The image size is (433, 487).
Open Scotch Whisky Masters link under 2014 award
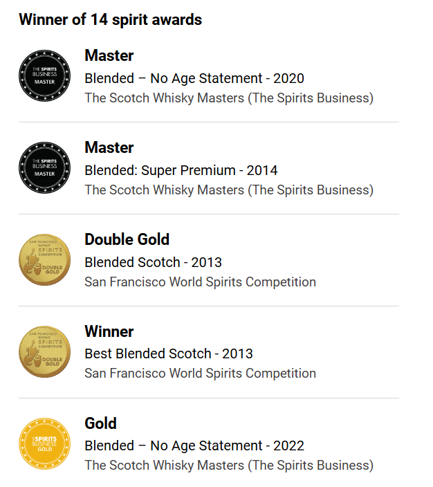(229, 190)
